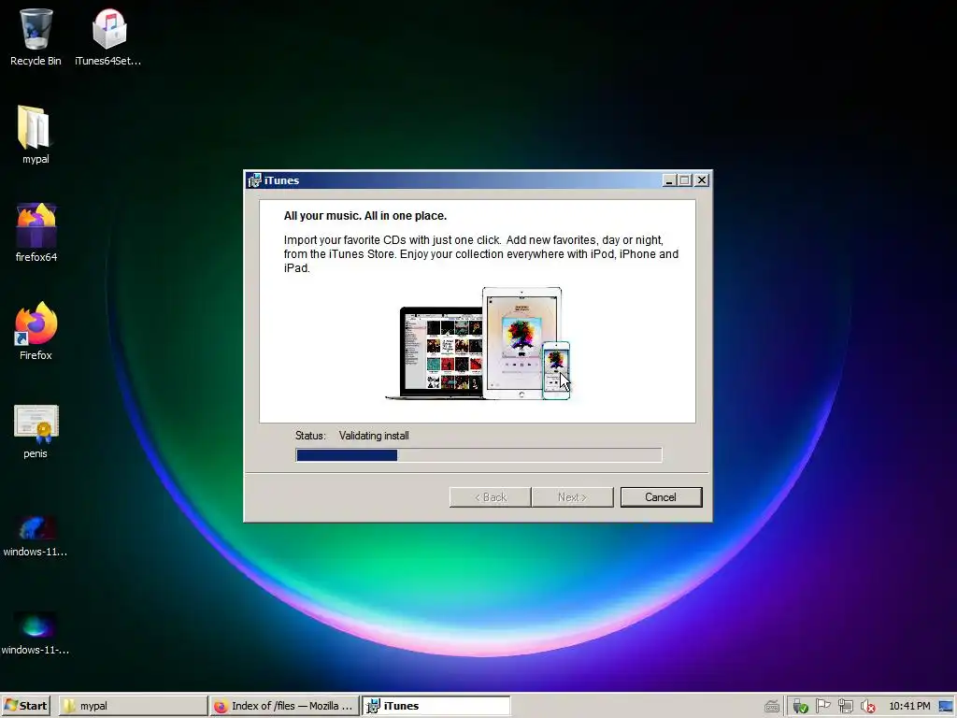Image resolution: width=957 pixels, height=718 pixels.
Task: Select the certificate file named penis
Action: (36, 431)
